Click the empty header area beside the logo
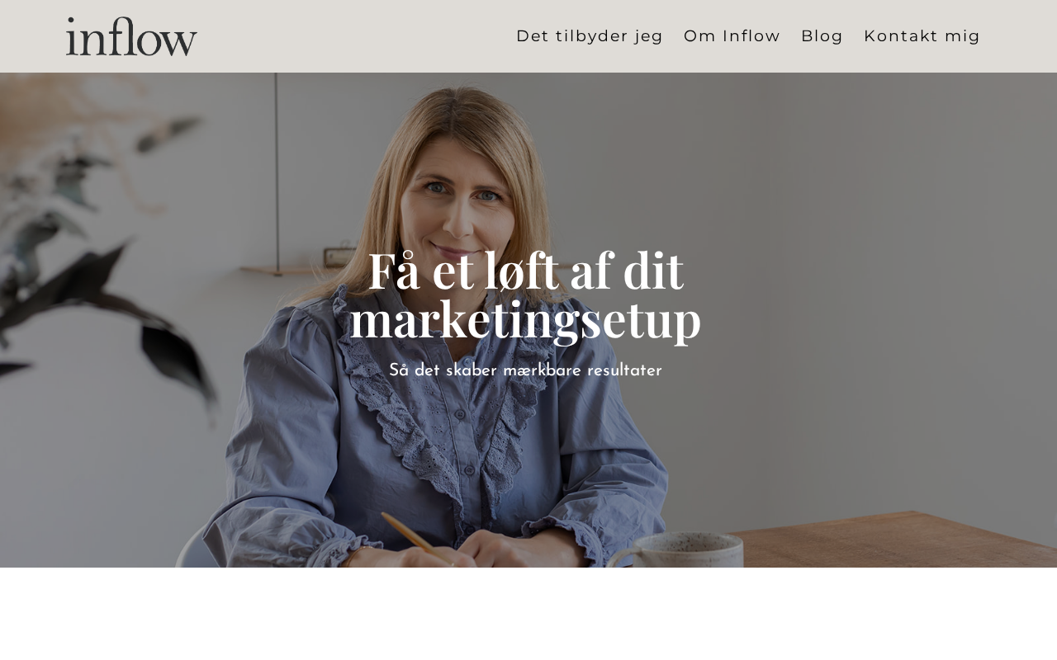The height and width of the screenshot is (660, 1057). (355, 36)
